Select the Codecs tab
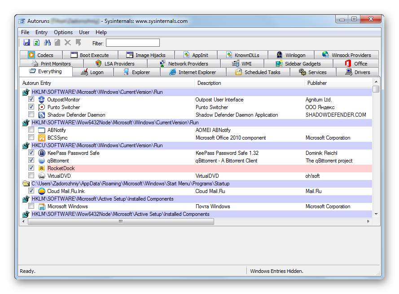399x294 pixels. pos(41,55)
